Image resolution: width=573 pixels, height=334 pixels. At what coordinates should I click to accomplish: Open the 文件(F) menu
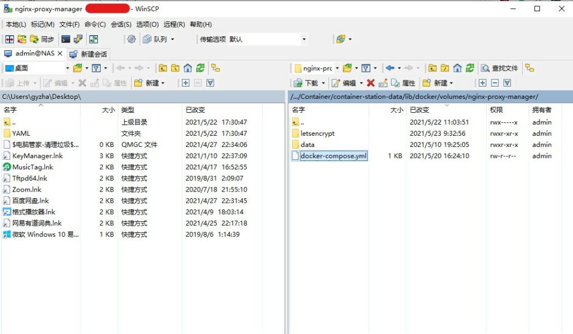(69, 25)
